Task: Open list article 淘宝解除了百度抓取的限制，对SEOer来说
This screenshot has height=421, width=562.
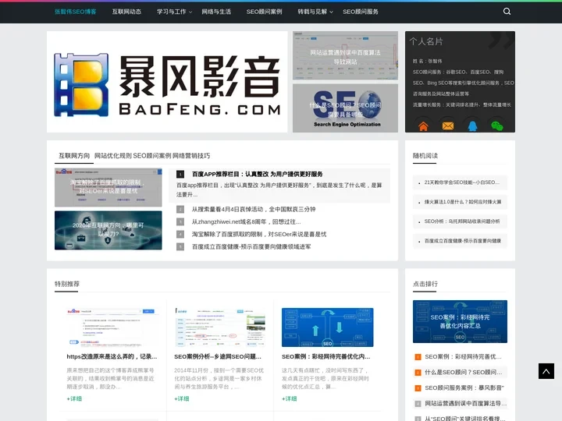Action: pos(259,234)
